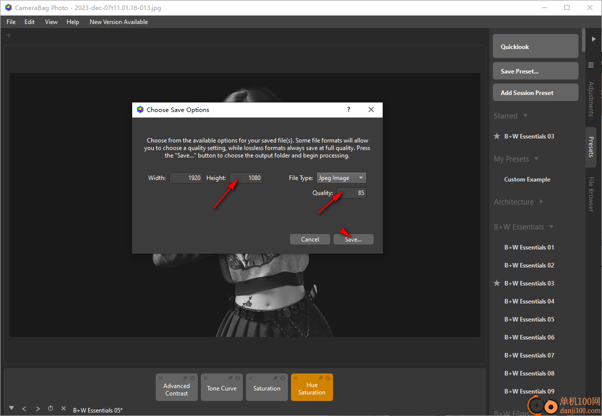This screenshot has height=416, width=602.
Task: Open the File Type dropdown
Action: pos(342,178)
